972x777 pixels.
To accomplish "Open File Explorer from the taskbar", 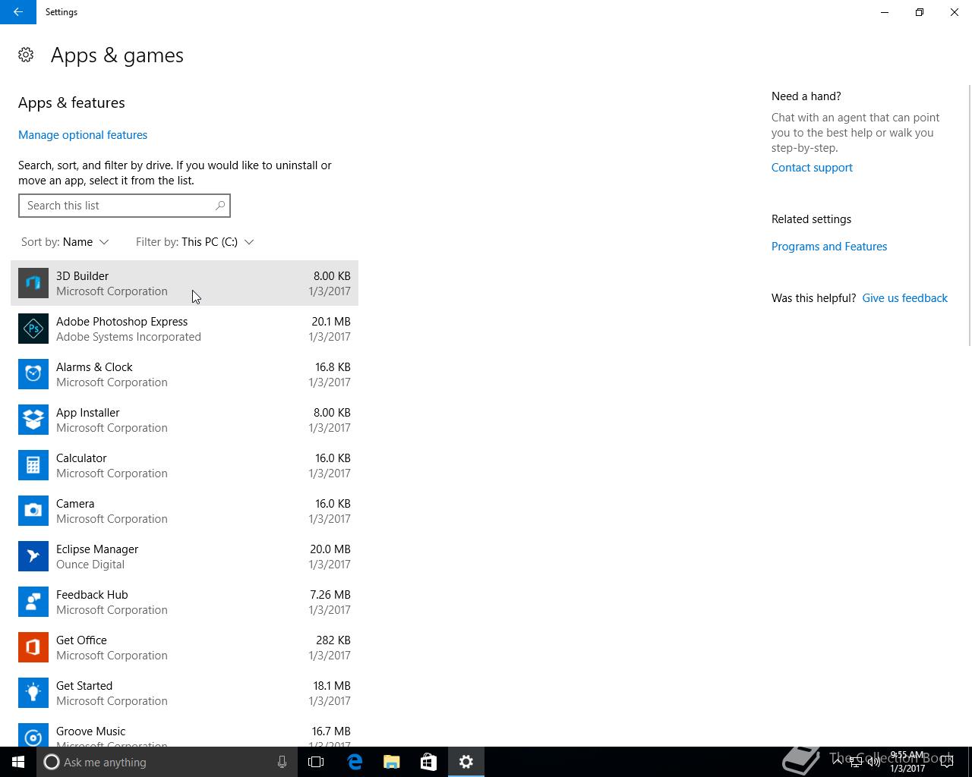I will point(392,762).
